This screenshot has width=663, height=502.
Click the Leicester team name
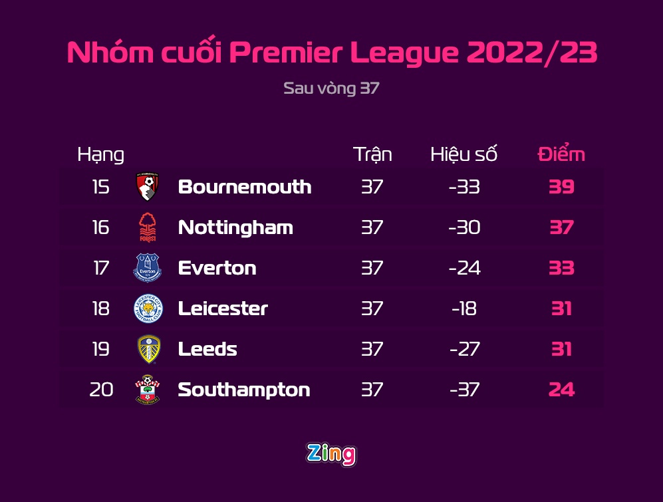[x=223, y=309]
